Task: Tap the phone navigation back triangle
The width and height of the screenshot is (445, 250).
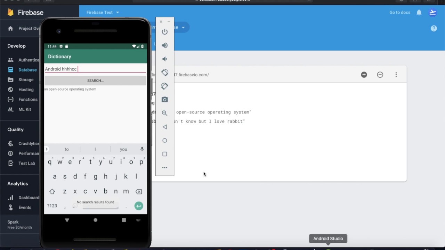Action: click(x=67, y=220)
